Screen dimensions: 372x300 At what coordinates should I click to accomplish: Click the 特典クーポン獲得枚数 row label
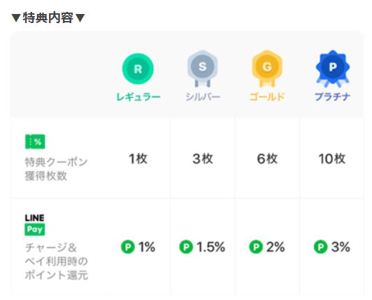pyautogui.click(x=56, y=169)
